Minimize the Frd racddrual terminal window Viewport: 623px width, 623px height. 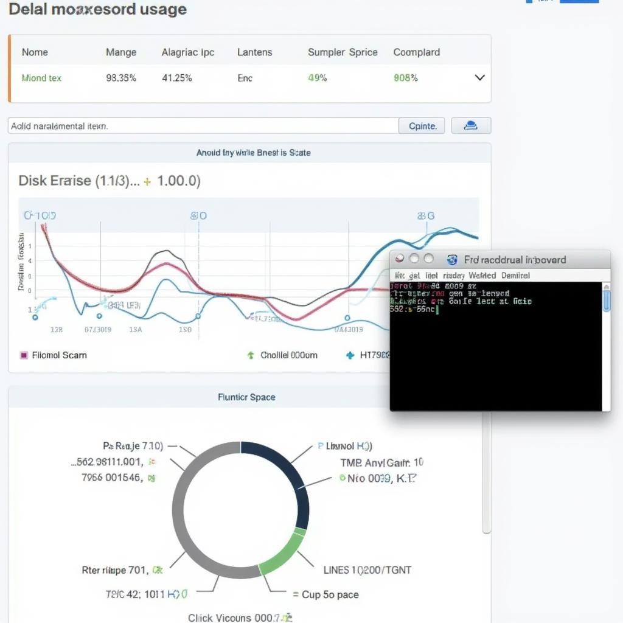click(414, 259)
